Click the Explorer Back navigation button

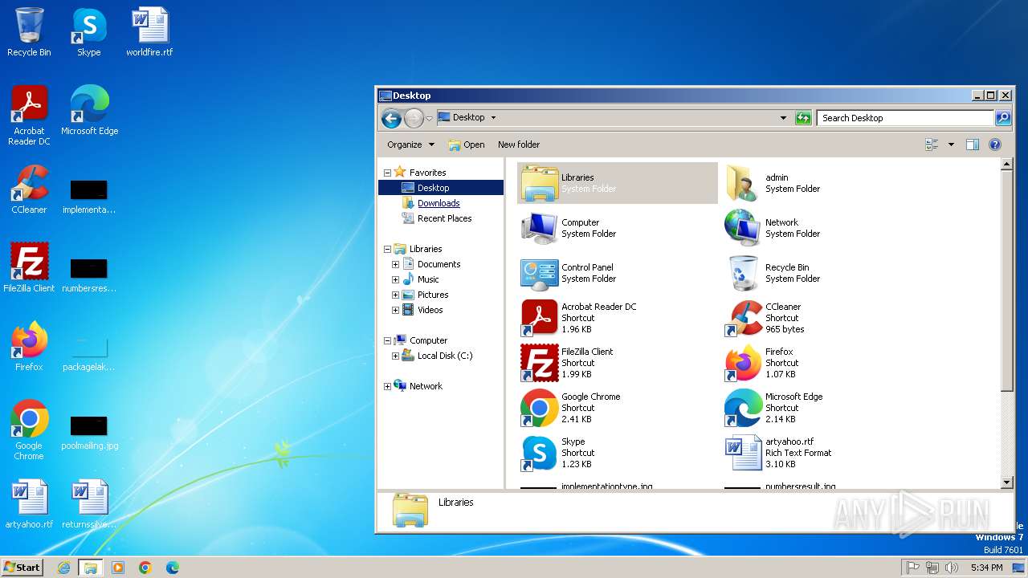click(x=391, y=119)
